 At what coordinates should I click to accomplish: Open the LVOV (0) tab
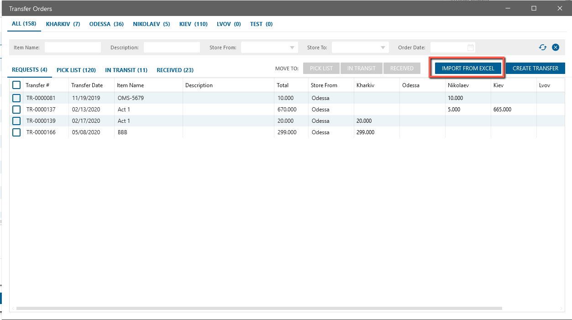pyautogui.click(x=229, y=24)
